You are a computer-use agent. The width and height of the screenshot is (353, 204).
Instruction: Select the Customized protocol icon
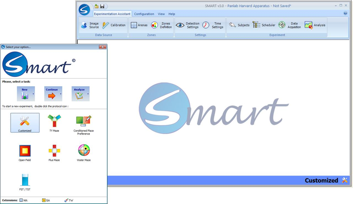click(x=25, y=123)
